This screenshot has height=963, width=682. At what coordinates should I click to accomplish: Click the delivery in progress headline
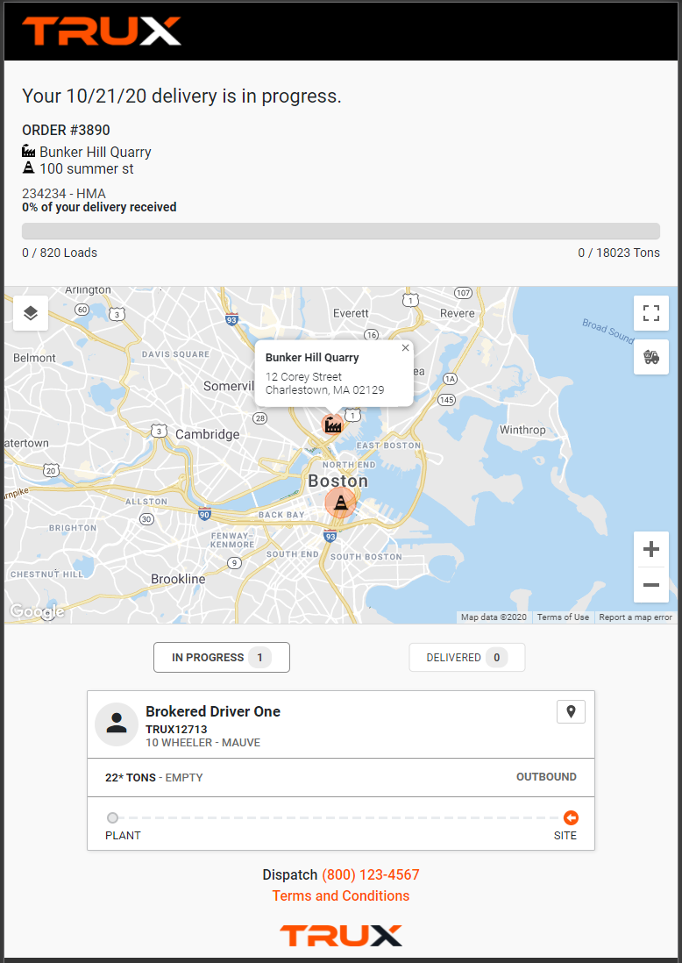click(181, 96)
